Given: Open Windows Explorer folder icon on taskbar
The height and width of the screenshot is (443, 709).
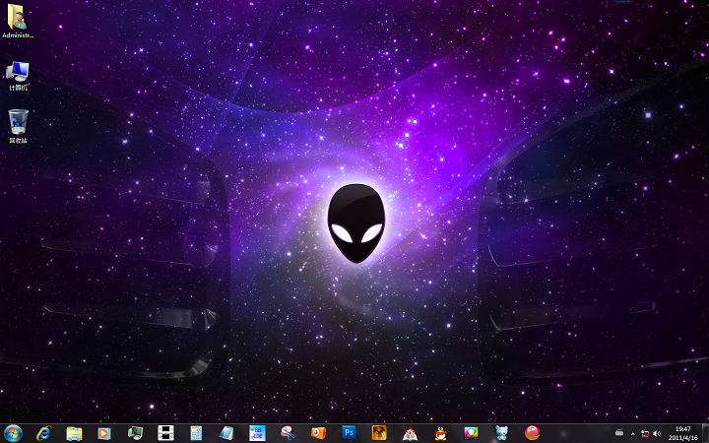Looking at the screenshot, I should (74, 433).
